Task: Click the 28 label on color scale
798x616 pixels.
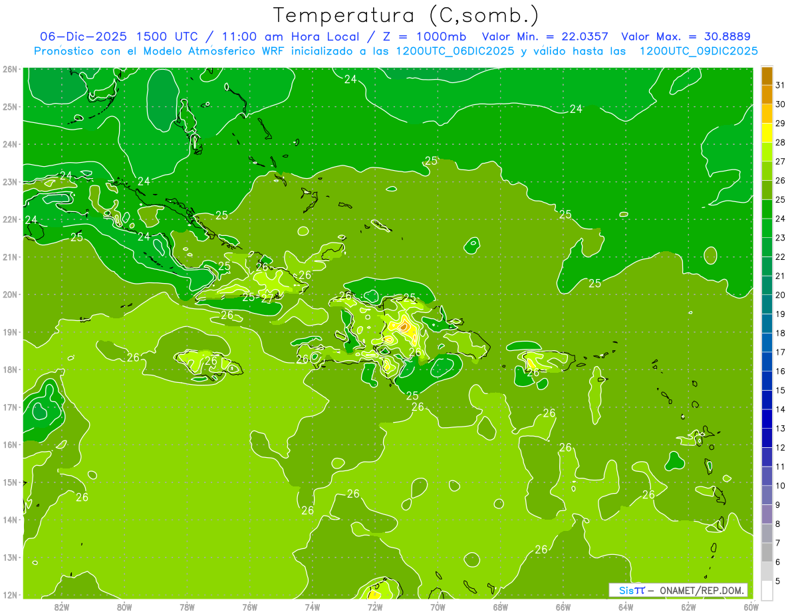Action: pos(781,142)
